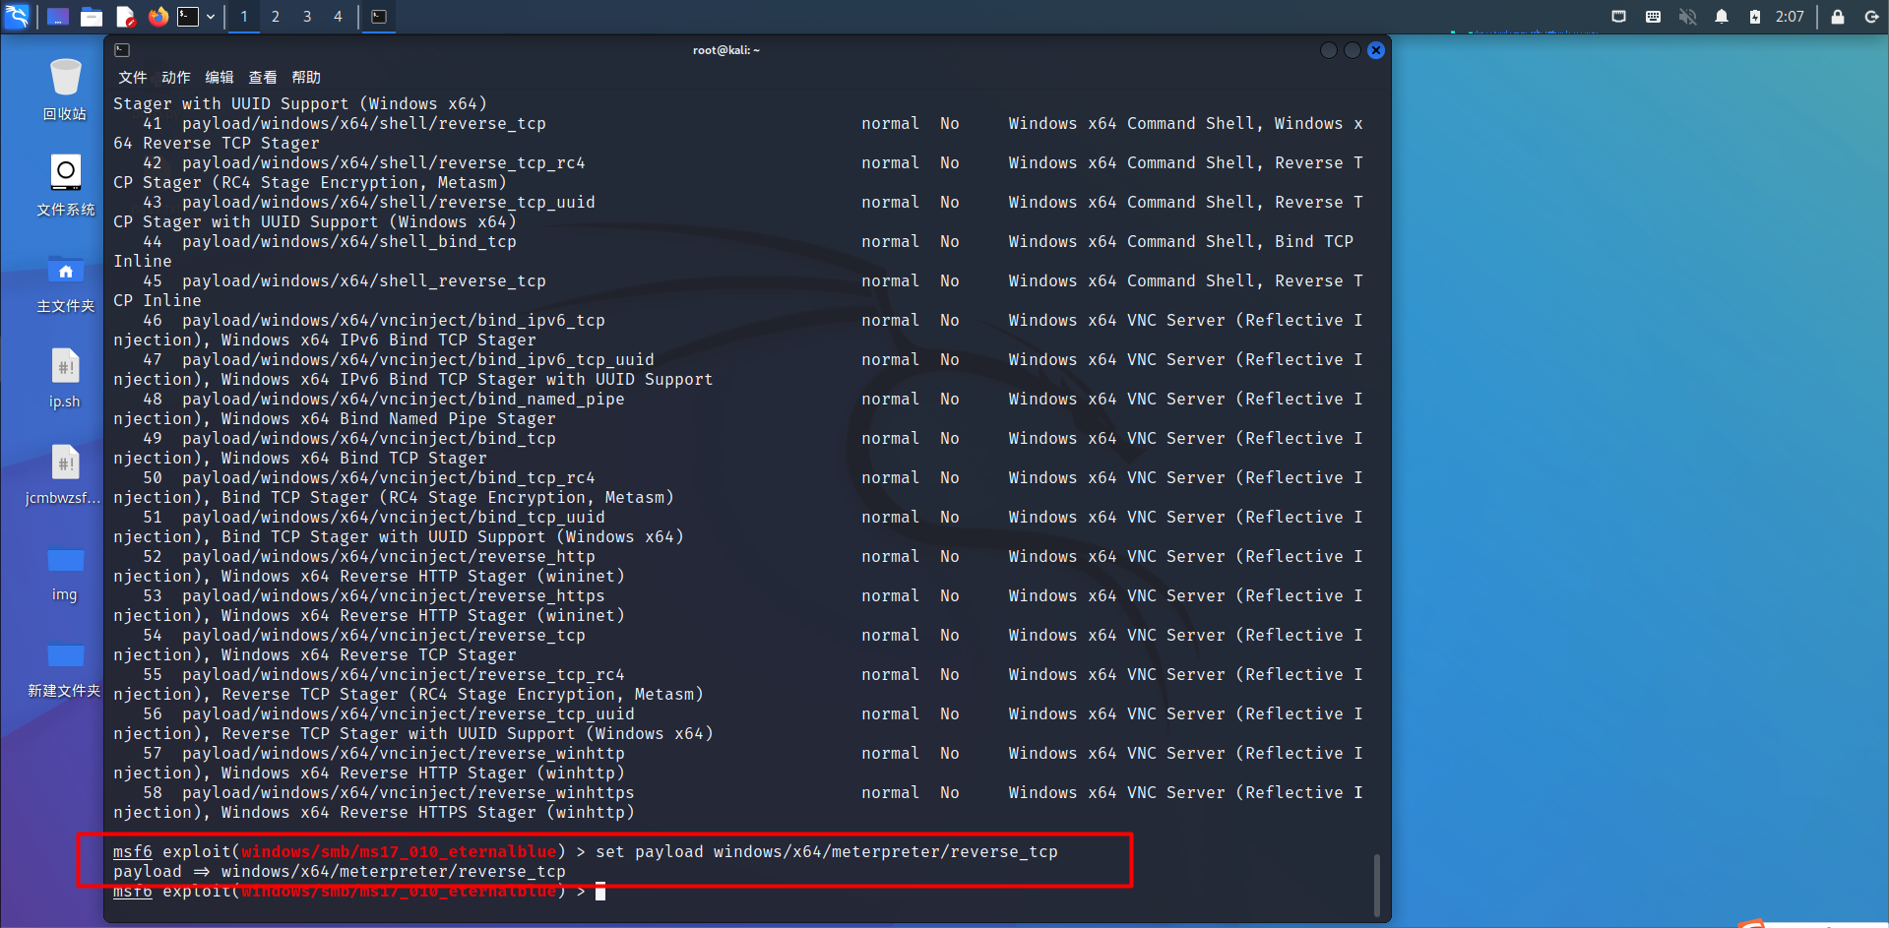
Task: Select the 文件系统 desktop icon
Action: [x=65, y=185]
